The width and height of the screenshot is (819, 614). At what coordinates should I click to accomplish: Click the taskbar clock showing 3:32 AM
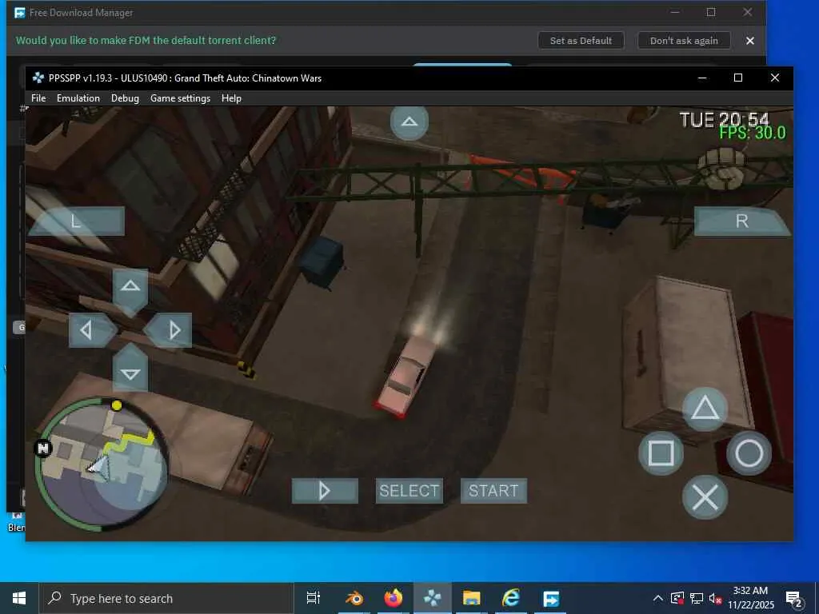point(750,598)
